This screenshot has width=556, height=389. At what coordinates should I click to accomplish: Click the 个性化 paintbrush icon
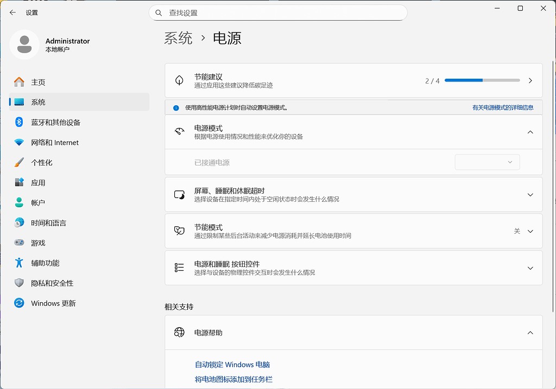(19, 163)
